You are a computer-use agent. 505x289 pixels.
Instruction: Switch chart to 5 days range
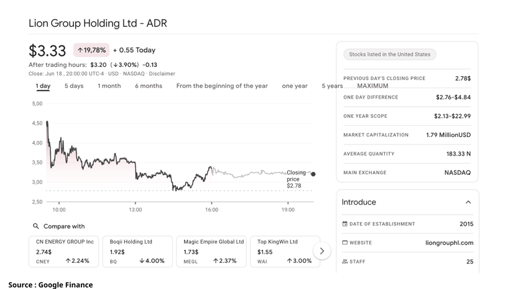click(74, 86)
